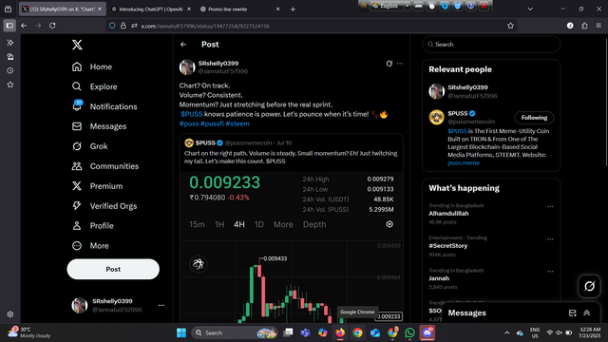Click the $PUSS cashtag in the post

192,114
